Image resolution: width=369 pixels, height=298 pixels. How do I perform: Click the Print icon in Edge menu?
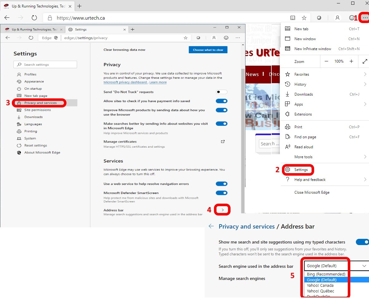pos(287,127)
